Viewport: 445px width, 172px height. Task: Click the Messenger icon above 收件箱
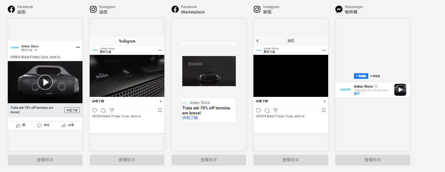tap(339, 9)
